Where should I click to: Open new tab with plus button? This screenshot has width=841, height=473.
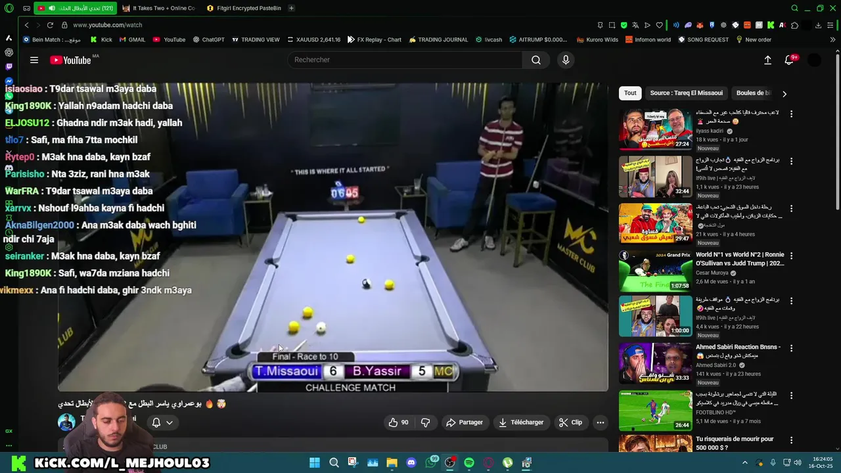click(291, 8)
